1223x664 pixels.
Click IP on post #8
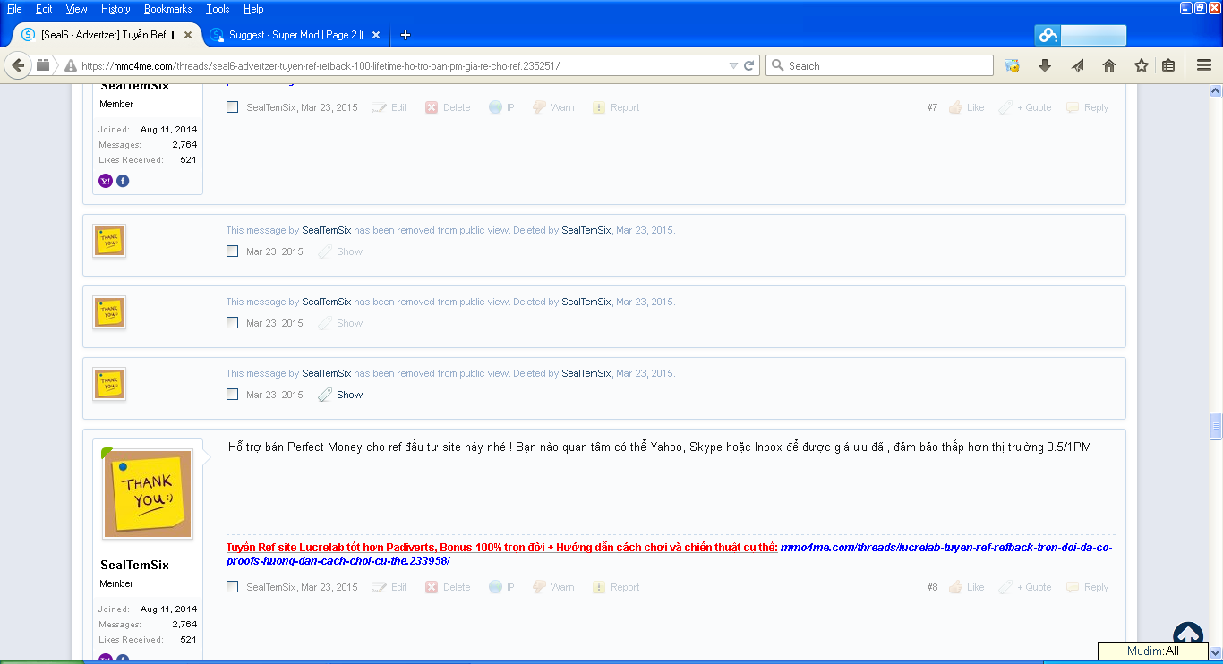(x=501, y=587)
